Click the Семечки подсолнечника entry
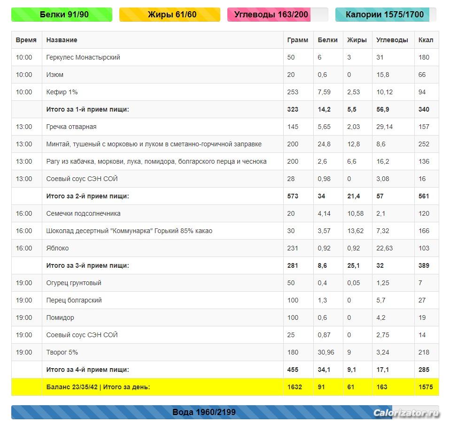Screen dimensions: 450x423 coord(83,213)
